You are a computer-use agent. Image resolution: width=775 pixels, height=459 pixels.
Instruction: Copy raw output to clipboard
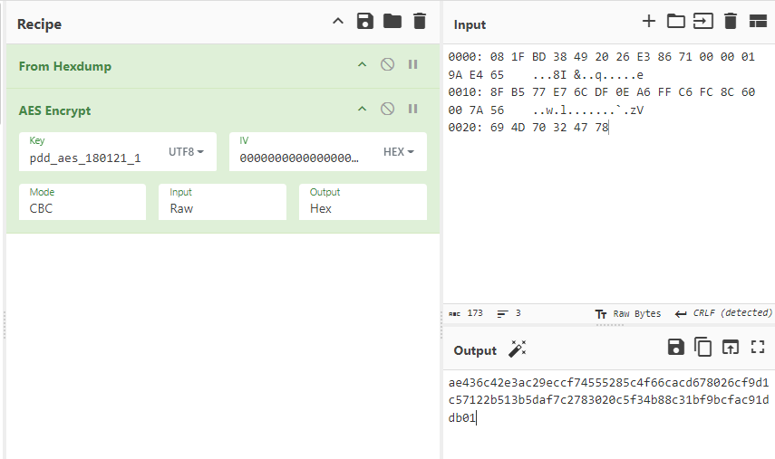coord(702,347)
